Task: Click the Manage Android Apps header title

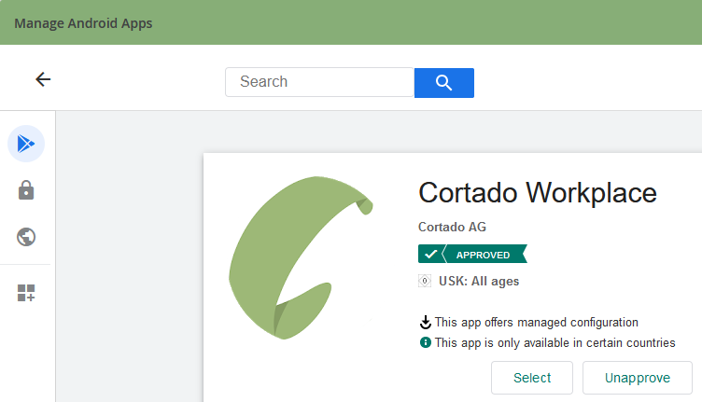Action: click(83, 23)
